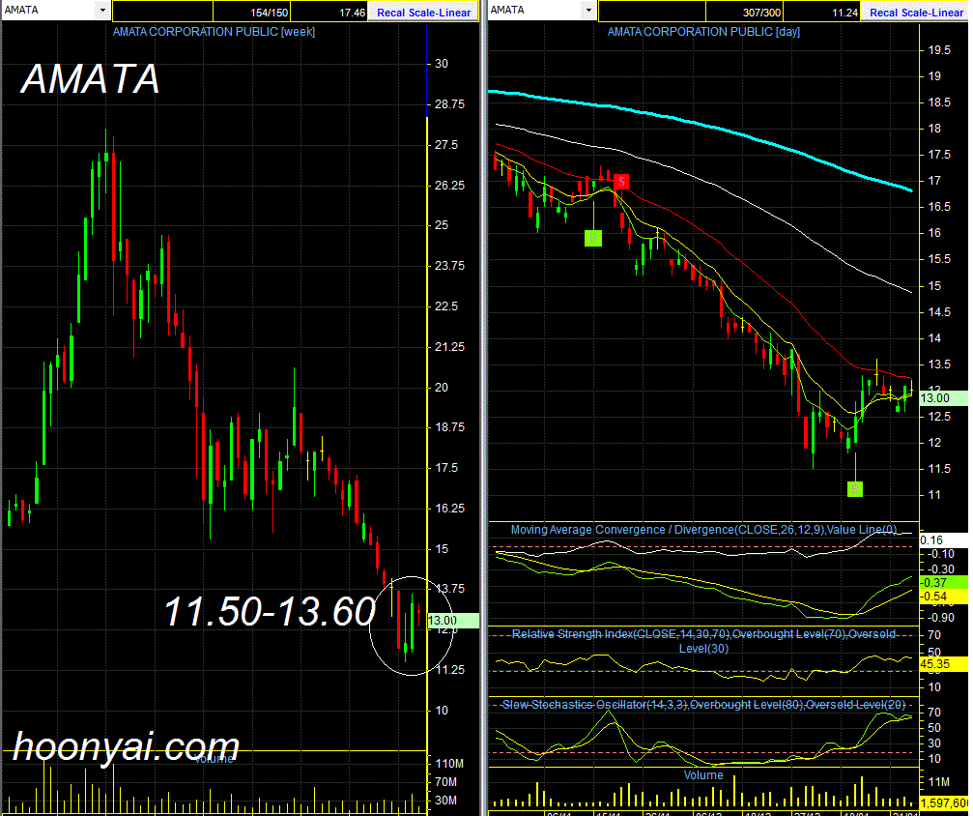This screenshot has height=816, width=973.
Task: Click the 11.24 value field
Action: [821, 12]
